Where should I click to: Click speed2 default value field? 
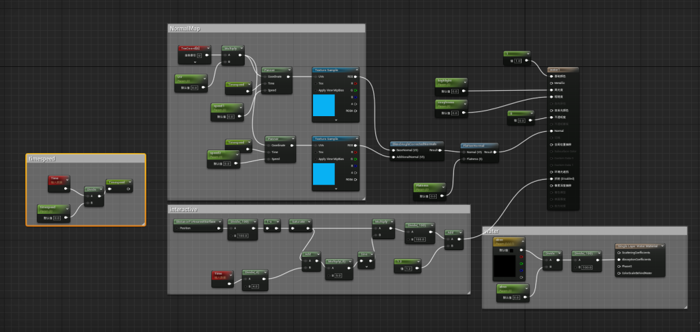[227, 164]
